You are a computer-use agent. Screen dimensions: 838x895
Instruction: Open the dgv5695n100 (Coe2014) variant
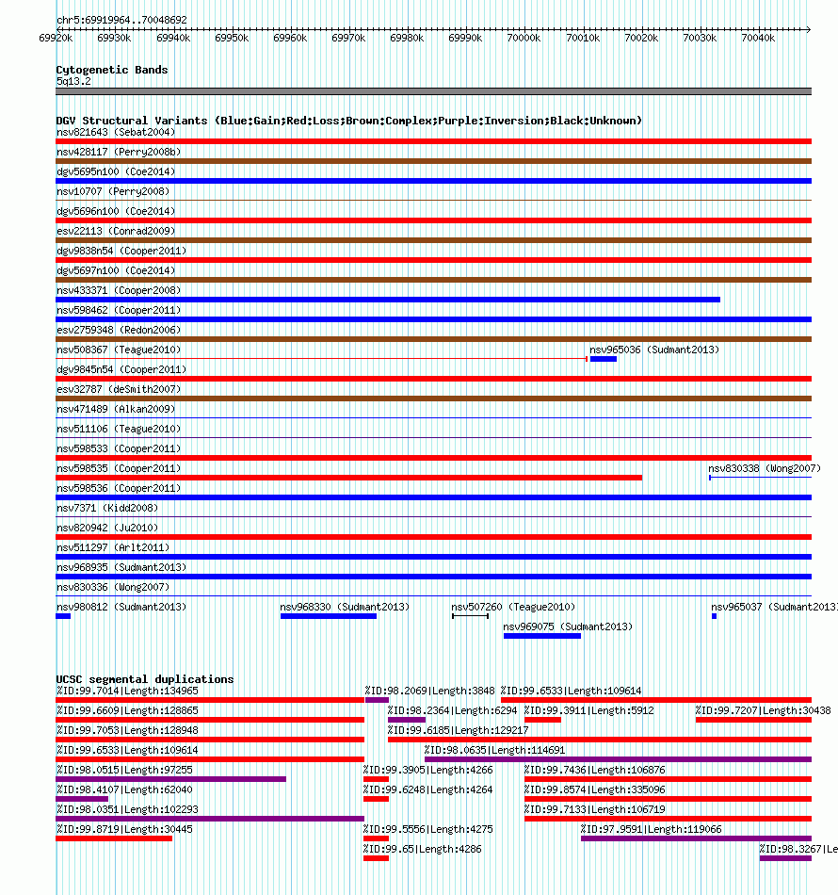116,171
